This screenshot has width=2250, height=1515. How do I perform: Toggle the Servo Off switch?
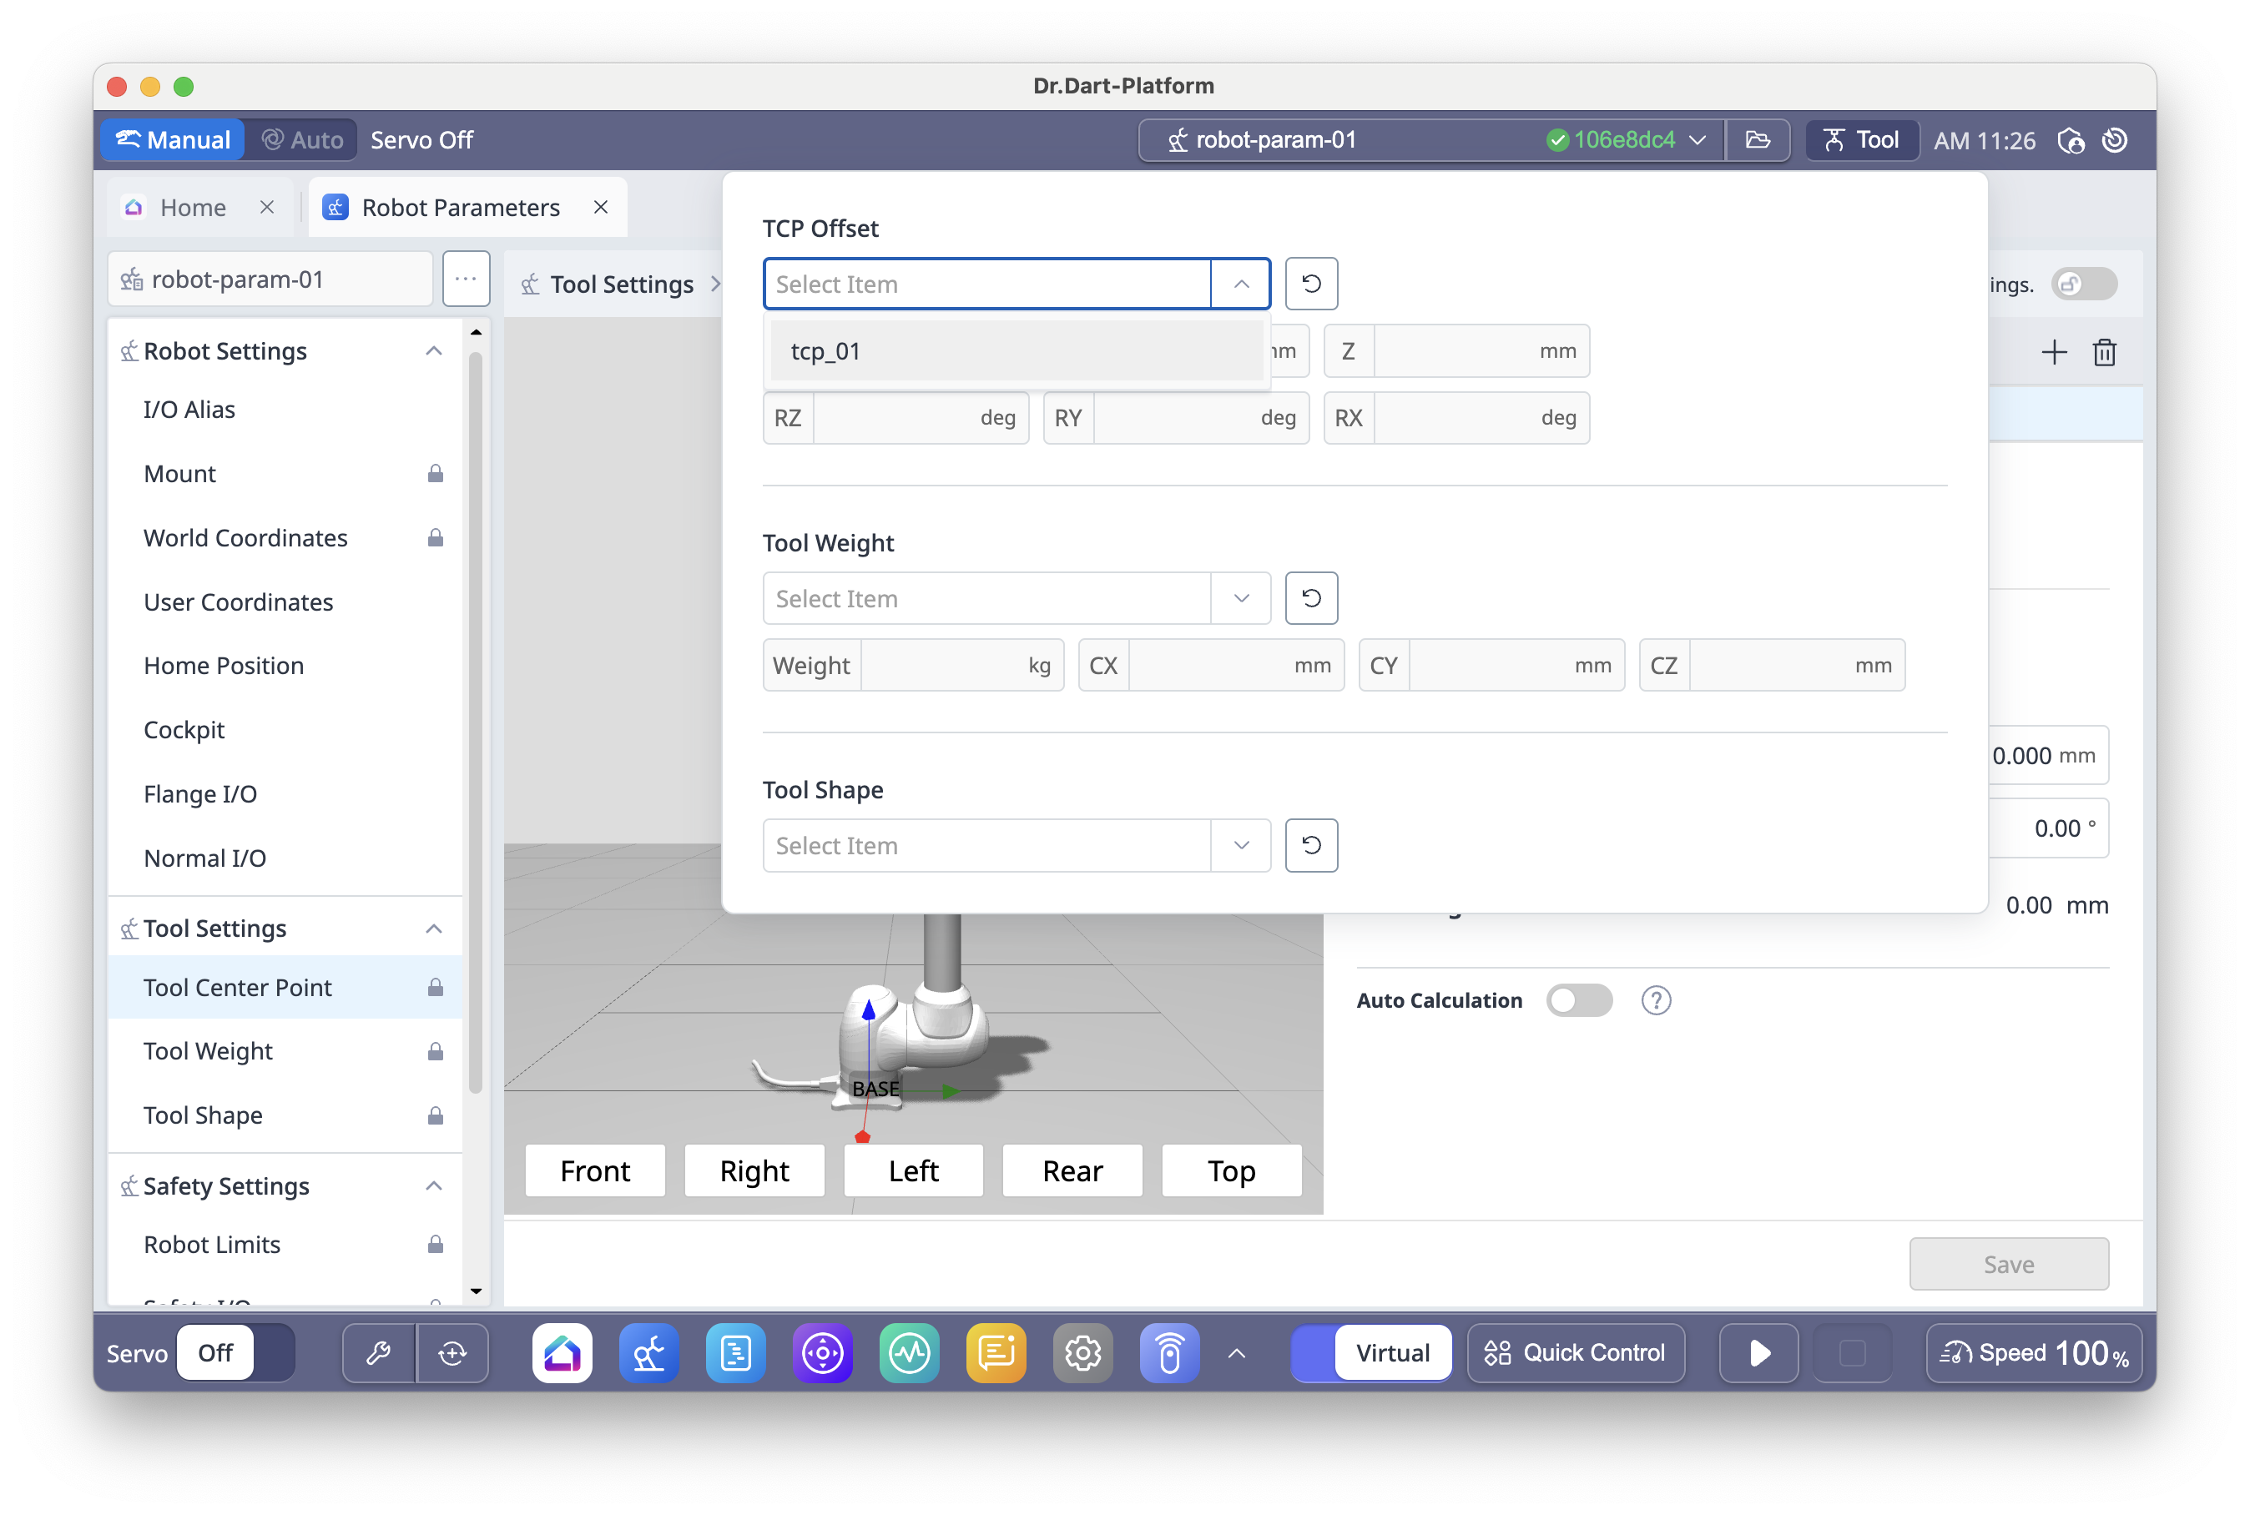tap(236, 1352)
